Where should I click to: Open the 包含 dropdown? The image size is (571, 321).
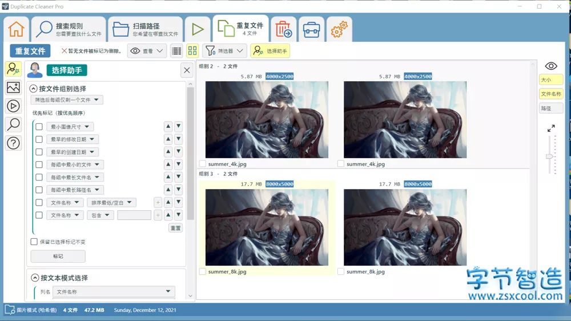pyautogui.click(x=100, y=215)
